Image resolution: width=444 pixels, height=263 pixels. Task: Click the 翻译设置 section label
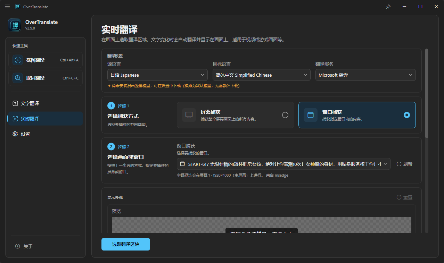point(115,56)
